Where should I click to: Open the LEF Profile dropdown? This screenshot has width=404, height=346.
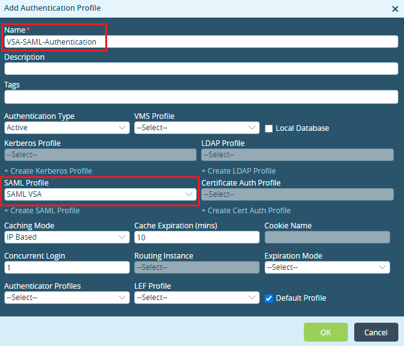tap(197, 298)
